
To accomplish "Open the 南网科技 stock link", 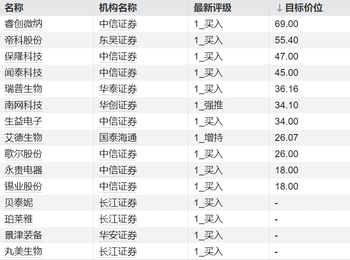I will click(x=23, y=105).
